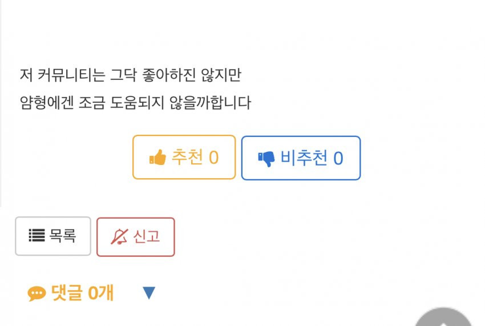The width and height of the screenshot is (485, 326).
Task: Select the orange 추천 text label
Action: pyautogui.click(x=187, y=157)
